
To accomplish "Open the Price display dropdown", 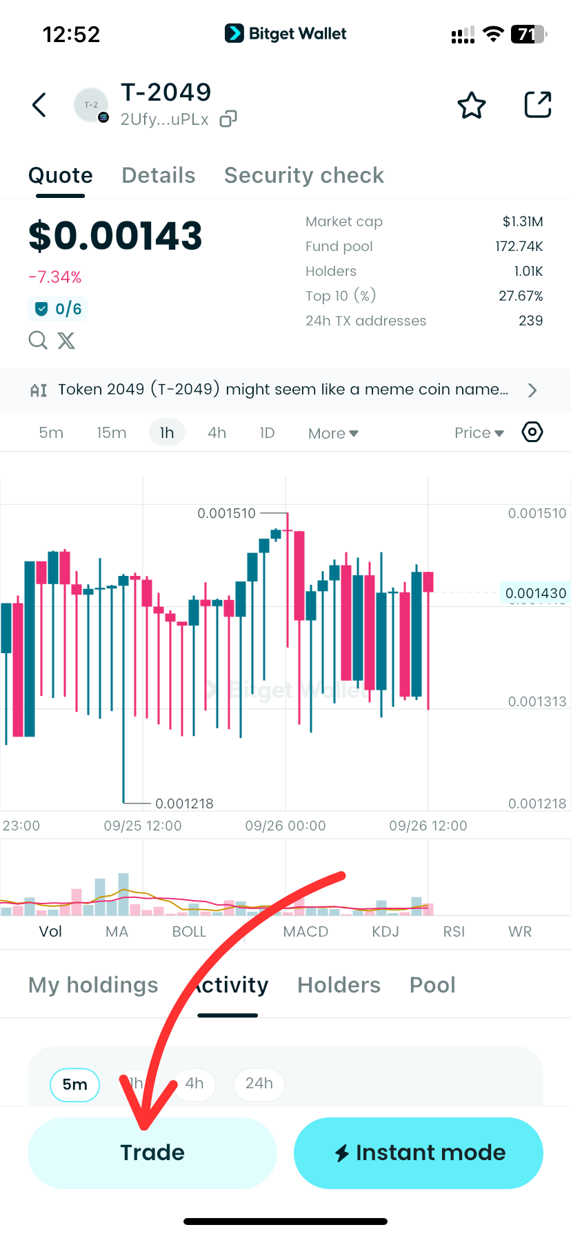I will 479,433.
